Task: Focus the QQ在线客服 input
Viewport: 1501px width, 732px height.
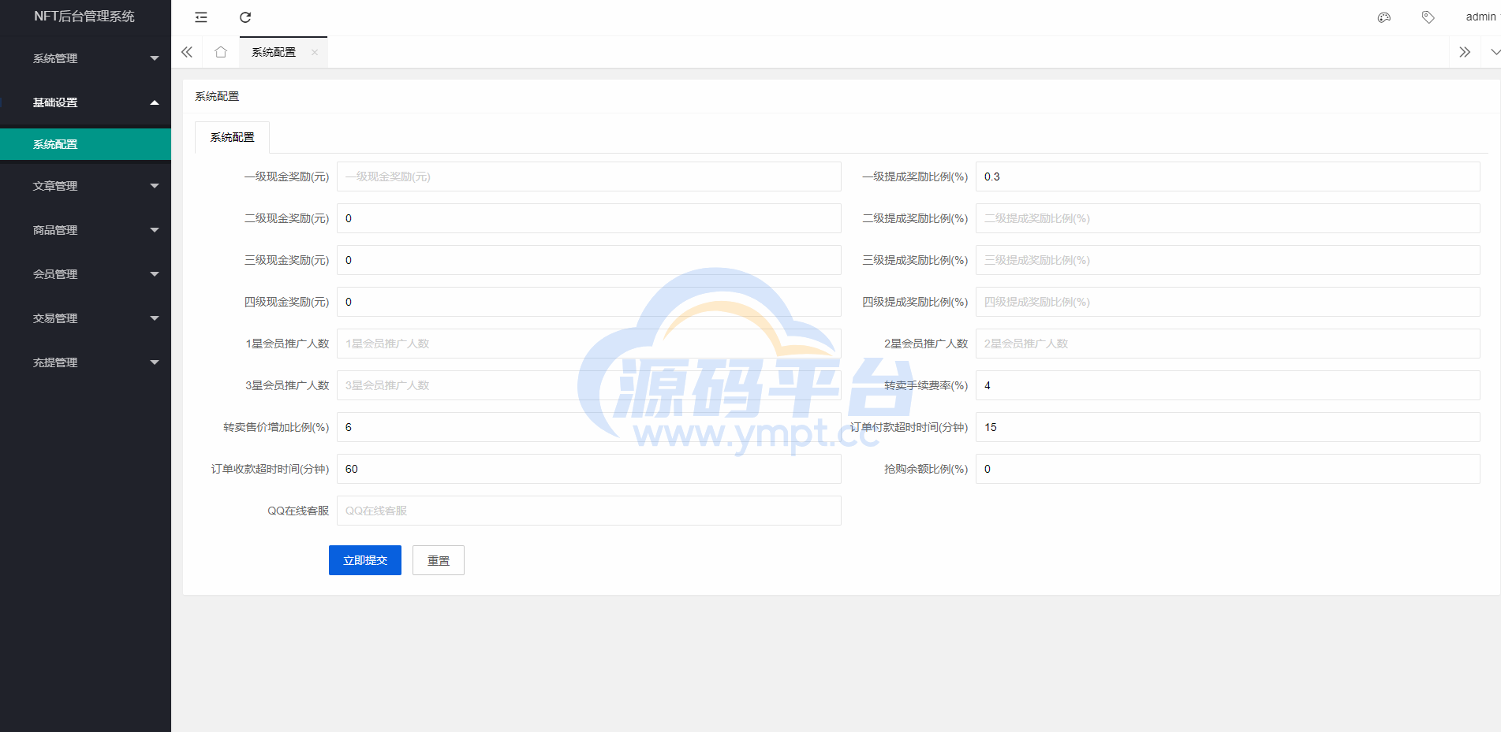Action: point(589,511)
